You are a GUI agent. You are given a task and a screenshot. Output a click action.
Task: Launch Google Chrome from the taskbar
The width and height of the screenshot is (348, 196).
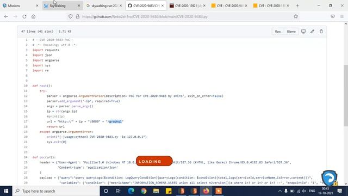point(144,191)
